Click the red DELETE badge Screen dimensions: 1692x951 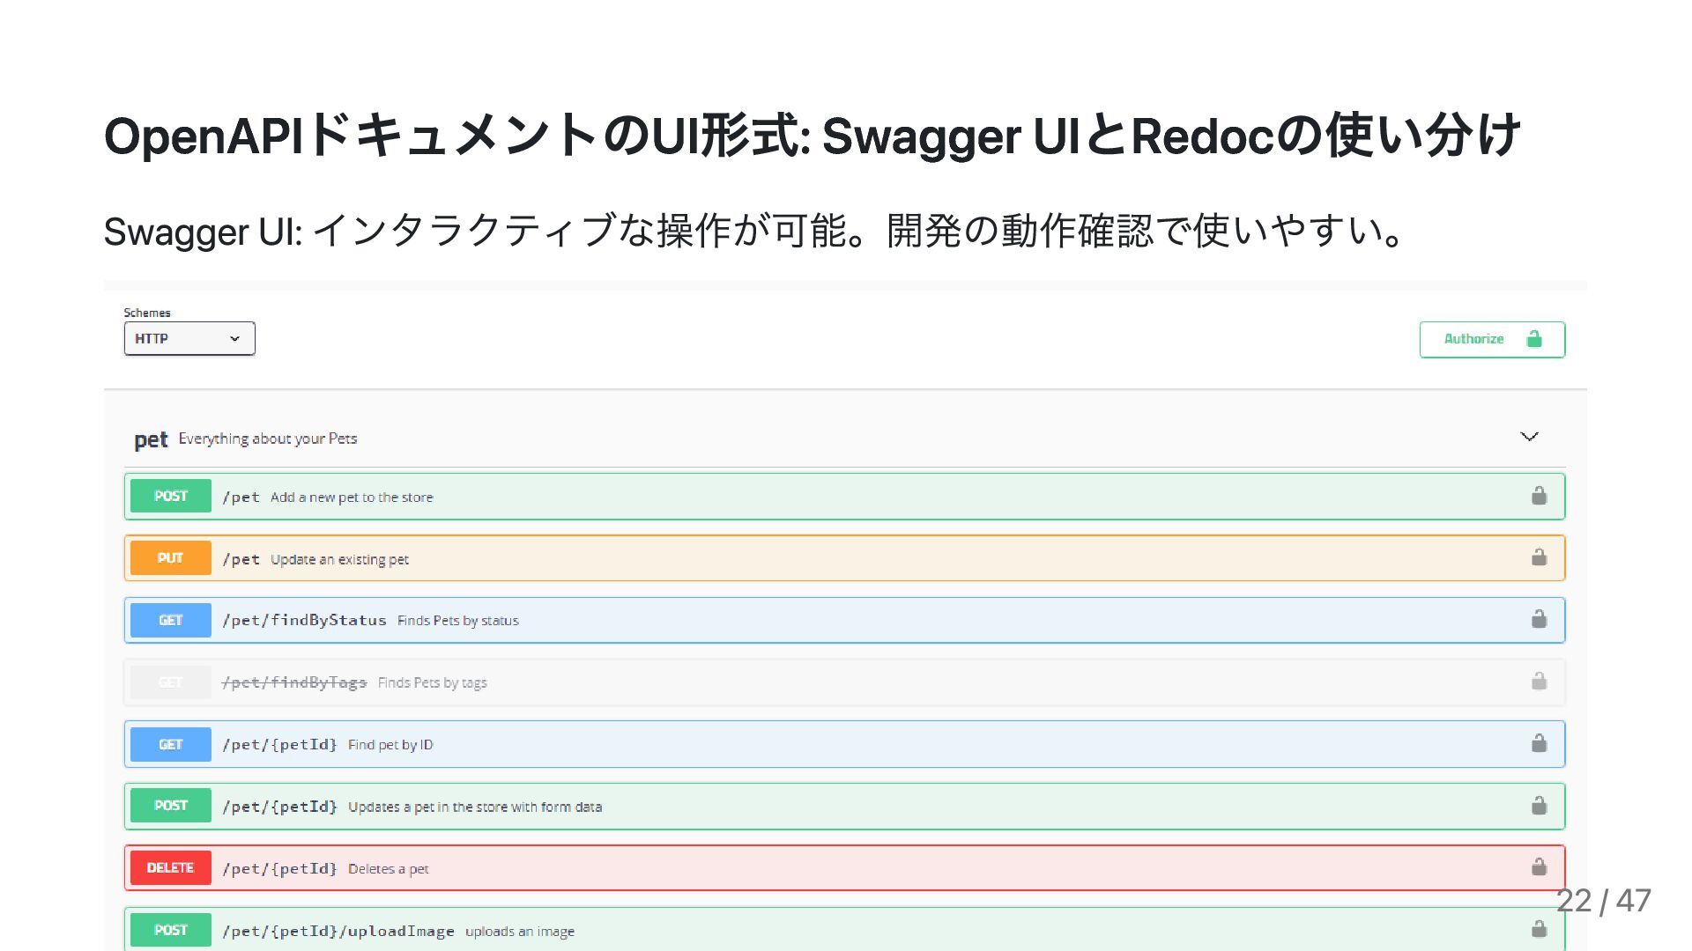tap(171, 868)
